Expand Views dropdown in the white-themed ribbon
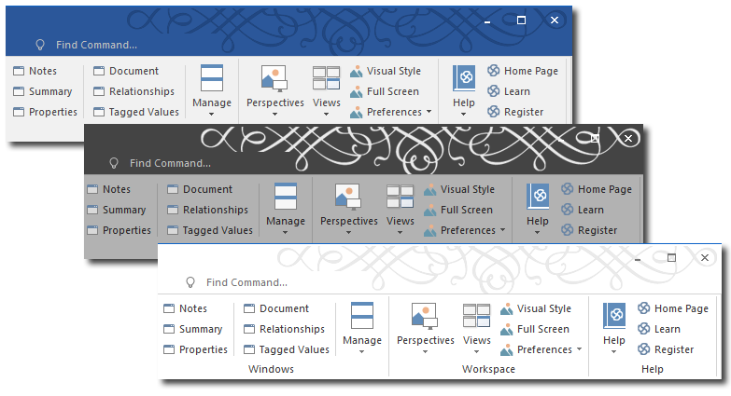The width and height of the screenshot is (731, 396). click(x=476, y=350)
